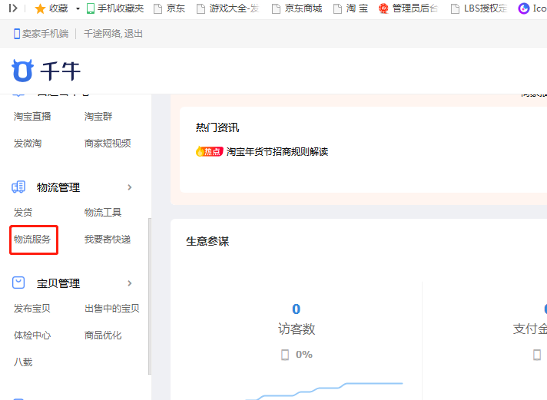Click the 访客数 label

(297, 329)
